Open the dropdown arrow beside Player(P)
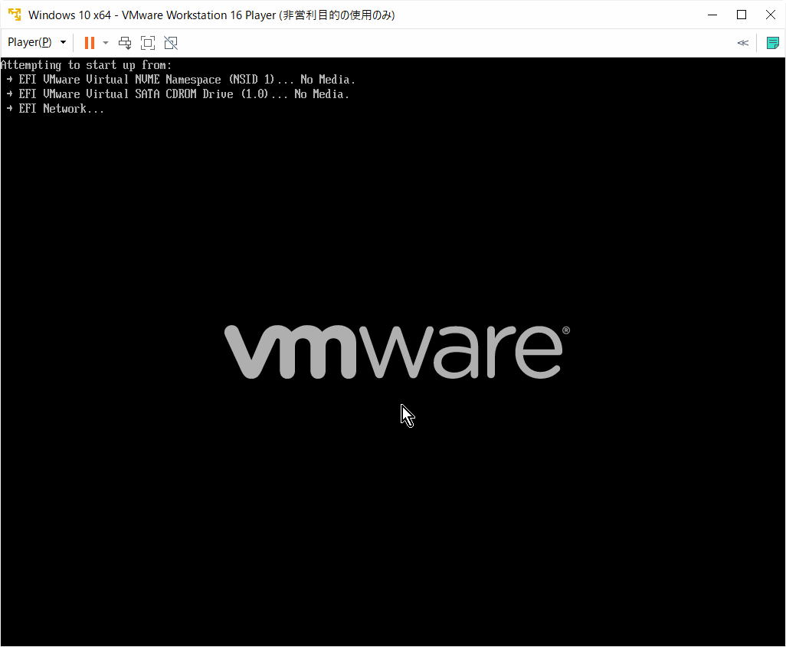 [63, 42]
